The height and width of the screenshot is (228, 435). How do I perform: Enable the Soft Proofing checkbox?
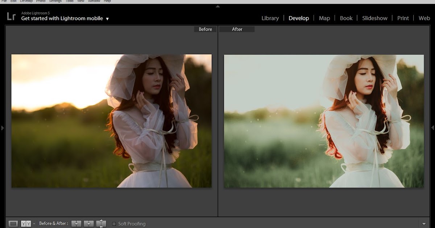[x=114, y=224]
